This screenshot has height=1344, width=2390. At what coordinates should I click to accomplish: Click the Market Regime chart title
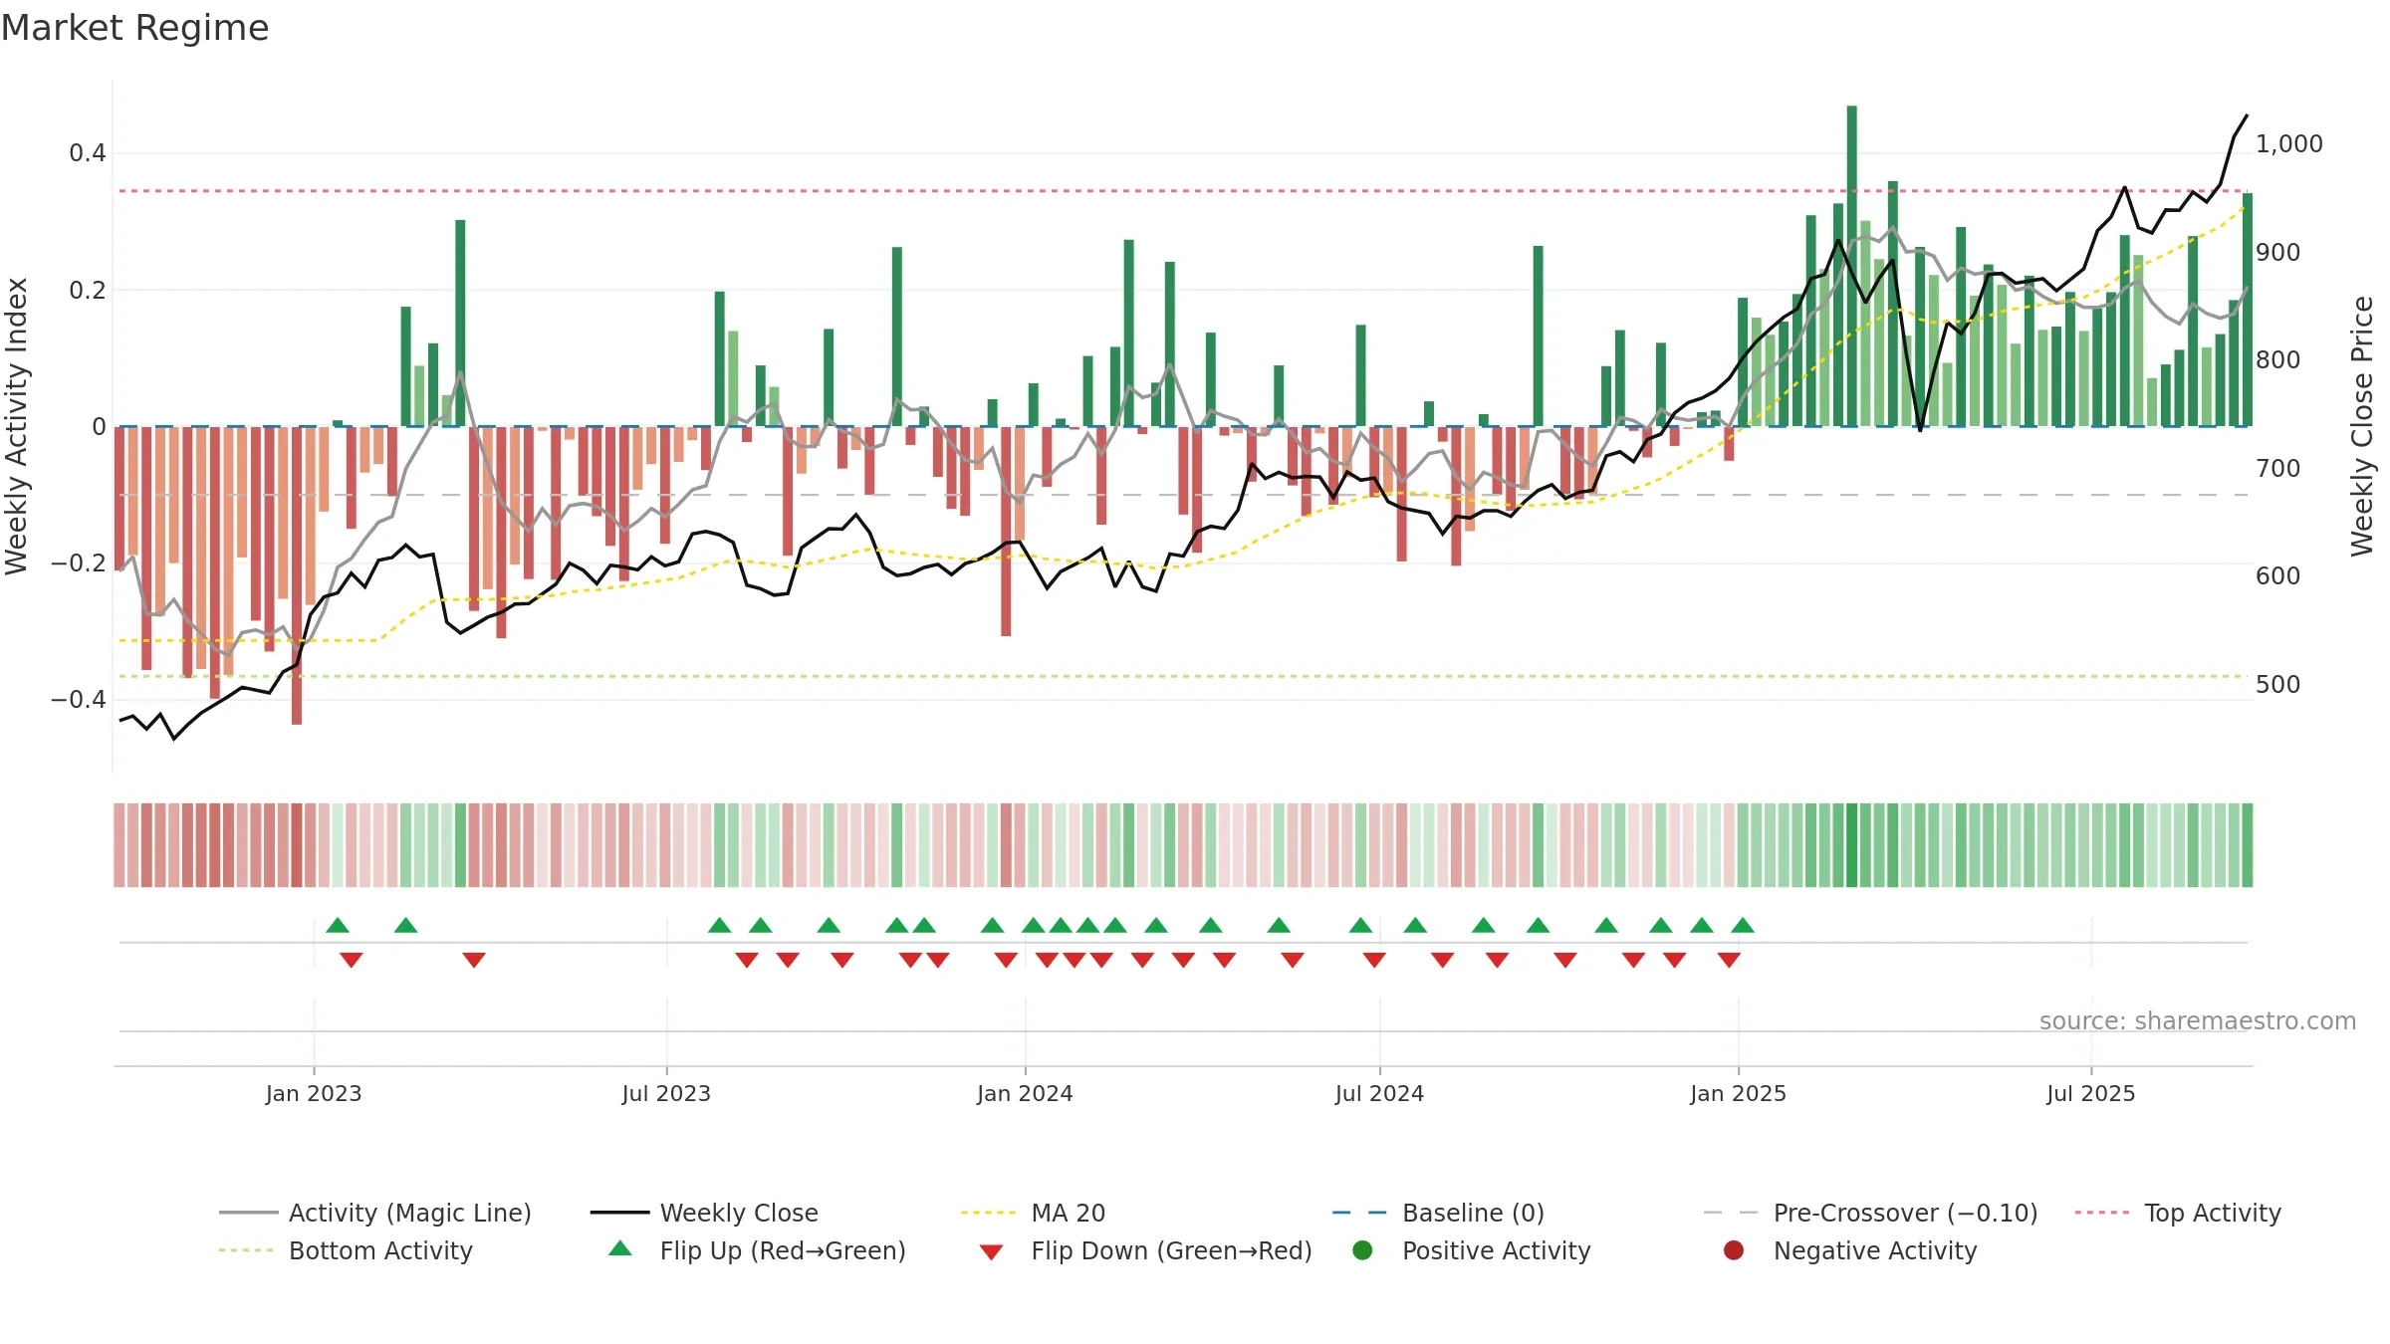134,28
